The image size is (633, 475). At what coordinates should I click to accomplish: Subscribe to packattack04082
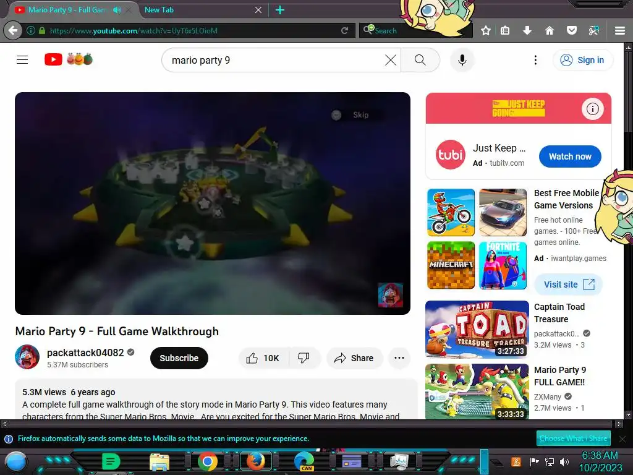(179, 358)
